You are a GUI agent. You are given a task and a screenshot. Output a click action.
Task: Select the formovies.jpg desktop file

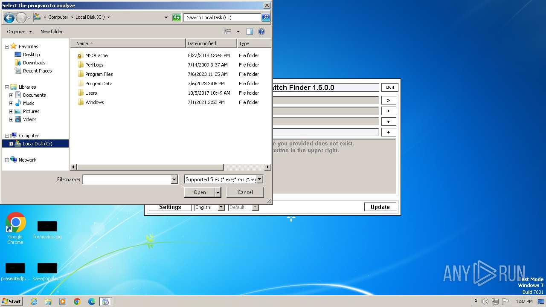coord(47,230)
